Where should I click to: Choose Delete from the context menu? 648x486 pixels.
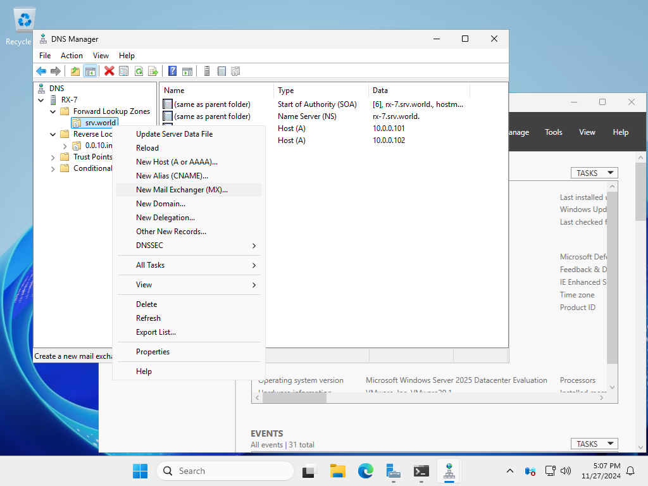[x=189, y=304]
